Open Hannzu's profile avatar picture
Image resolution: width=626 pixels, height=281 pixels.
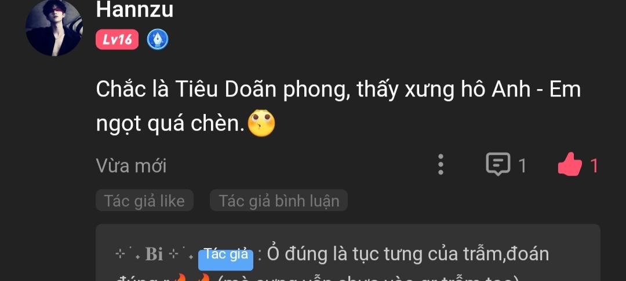54,28
